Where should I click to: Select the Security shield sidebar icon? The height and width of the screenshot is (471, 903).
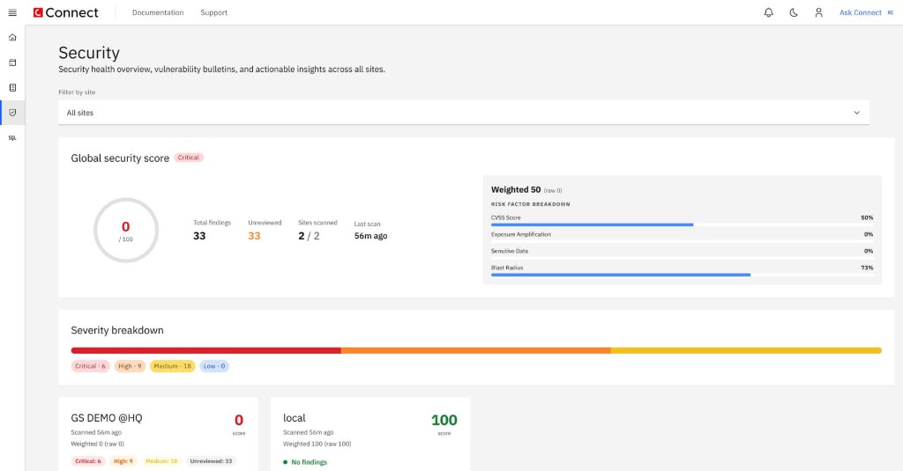pos(12,113)
